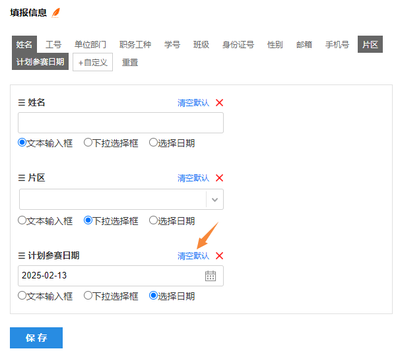The image size is (396, 355).
Task: Click the orange feather icon beside 填报信息
Action: [x=56, y=13]
